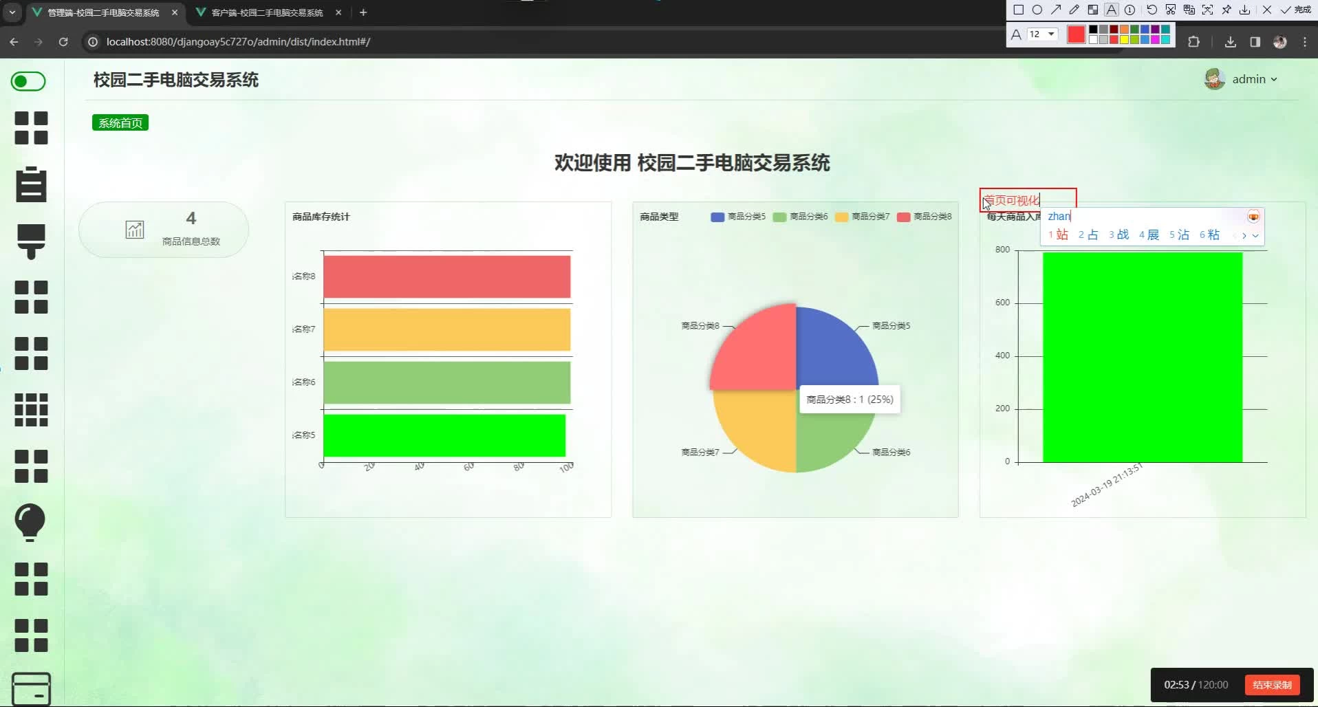Click the lightbulb icon in the sidebar
1318x707 pixels.
point(30,523)
